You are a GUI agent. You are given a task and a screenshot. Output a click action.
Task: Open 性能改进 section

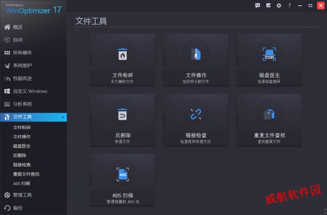22,79
